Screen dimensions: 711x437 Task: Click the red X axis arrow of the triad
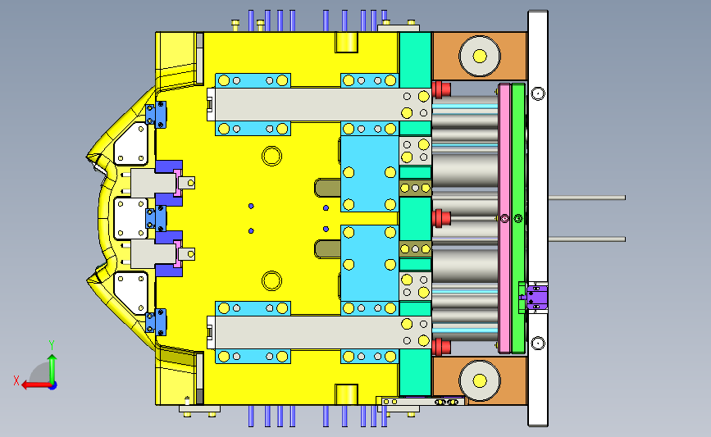coord(36,385)
